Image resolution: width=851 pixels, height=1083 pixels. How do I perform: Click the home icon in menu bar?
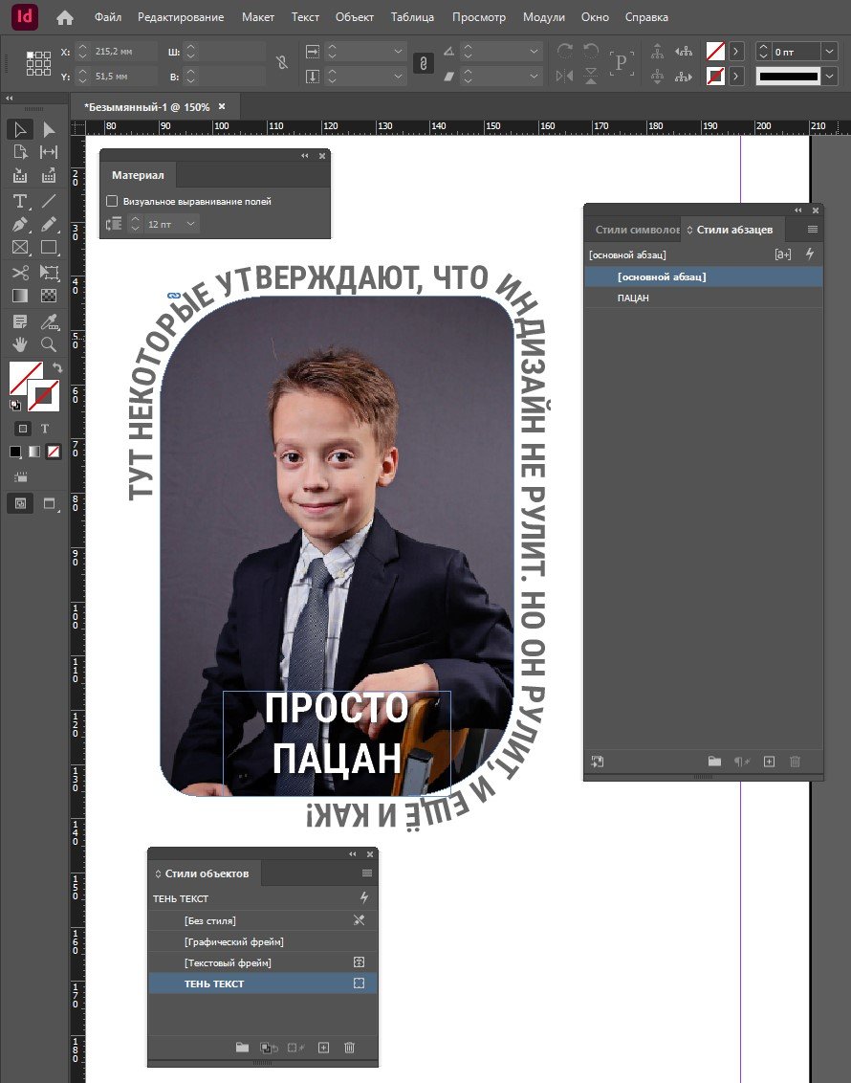point(65,18)
